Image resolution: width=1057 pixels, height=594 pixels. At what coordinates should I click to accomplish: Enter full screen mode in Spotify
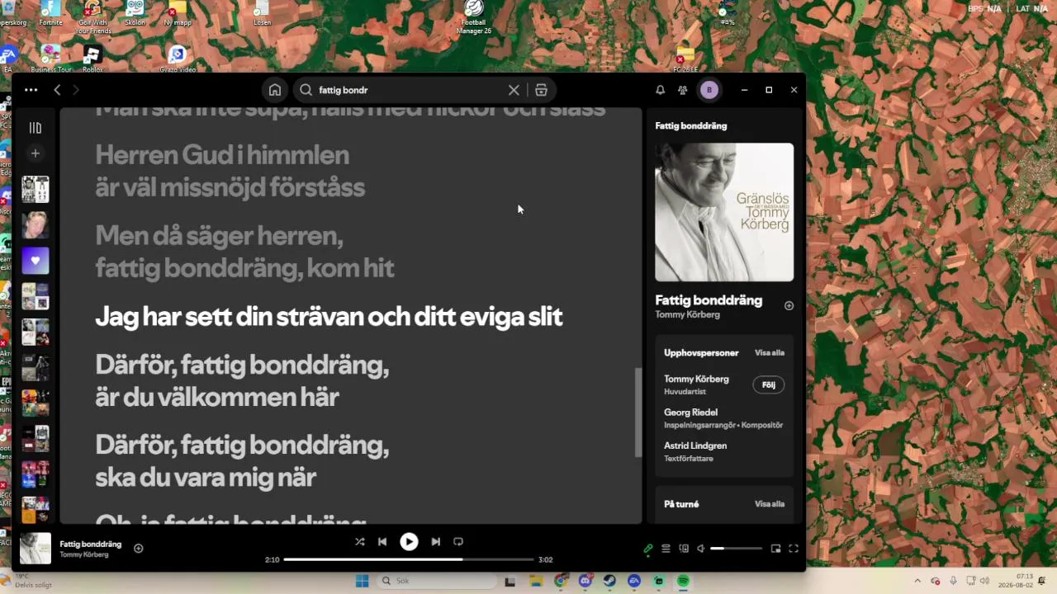(794, 549)
